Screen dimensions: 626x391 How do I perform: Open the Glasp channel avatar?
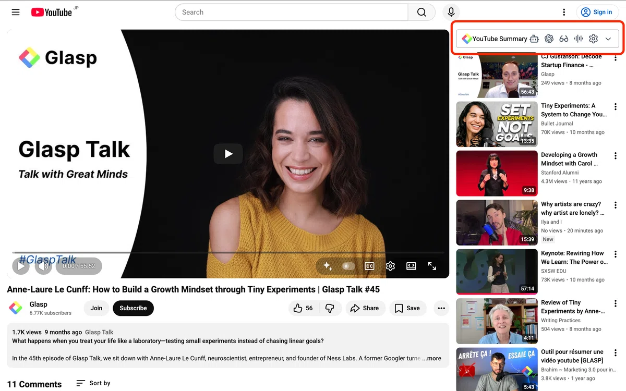click(x=16, y=308)
